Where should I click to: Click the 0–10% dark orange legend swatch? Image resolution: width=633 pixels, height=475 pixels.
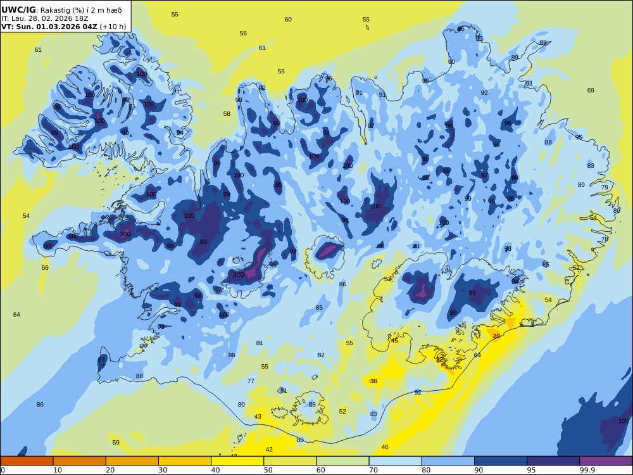(x=27, y=461)
